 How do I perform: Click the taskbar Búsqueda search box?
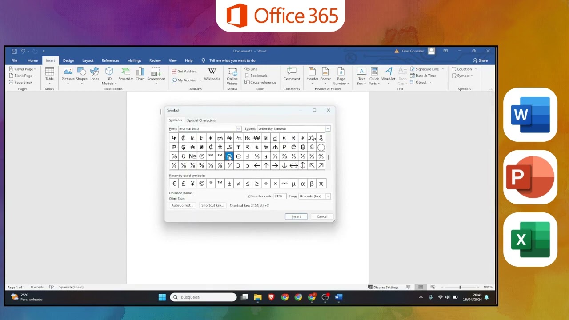tap(203, 297)
